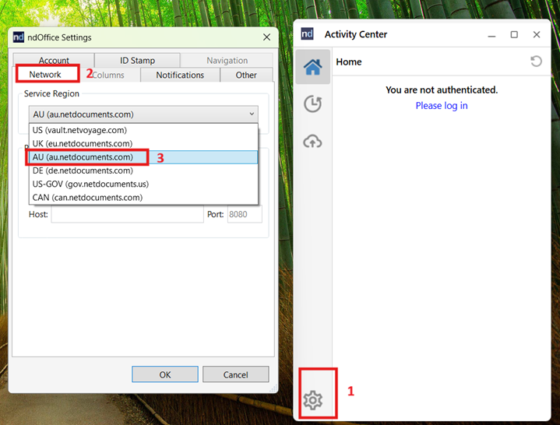Open the Home icon in Activity Center sidebar

312,67
